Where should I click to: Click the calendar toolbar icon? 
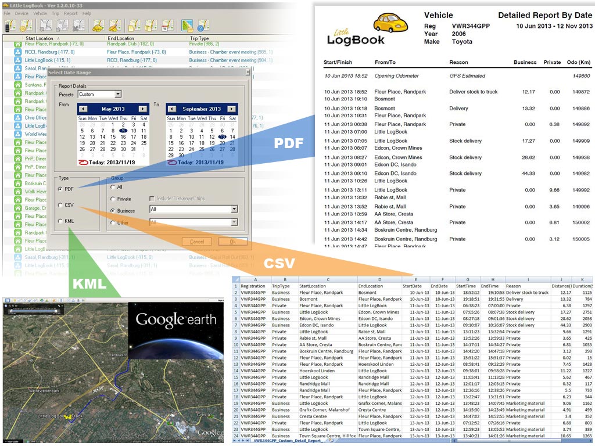167,26
